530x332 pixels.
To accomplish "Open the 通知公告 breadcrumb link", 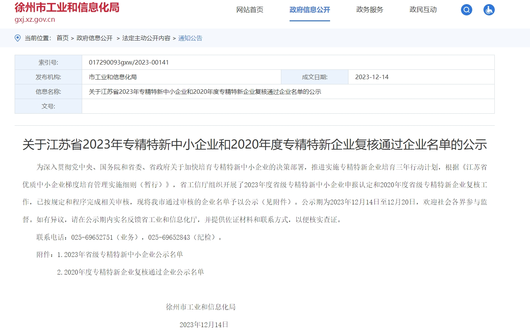I will (190, 38).
